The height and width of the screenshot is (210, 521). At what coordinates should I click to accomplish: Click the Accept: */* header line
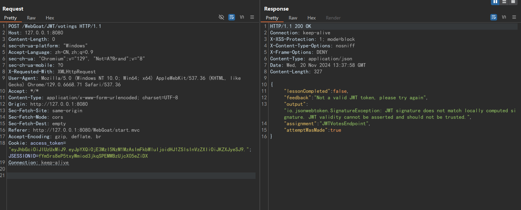[x=24, y=91]
